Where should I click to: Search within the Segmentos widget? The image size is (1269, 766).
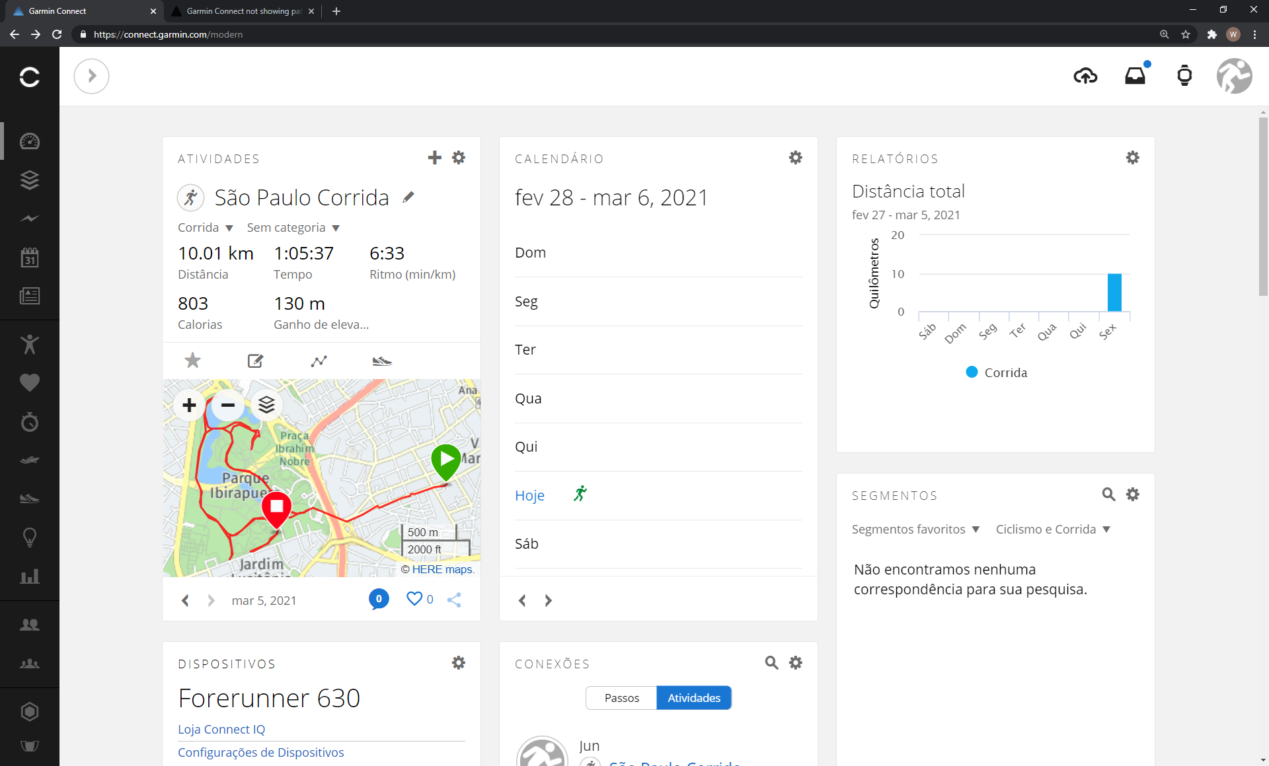[1108, 494]
